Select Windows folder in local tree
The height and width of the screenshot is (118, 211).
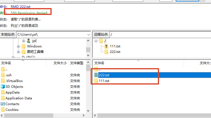[34, 46]
